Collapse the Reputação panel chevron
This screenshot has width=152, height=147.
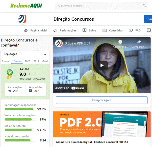click(45, 54)
